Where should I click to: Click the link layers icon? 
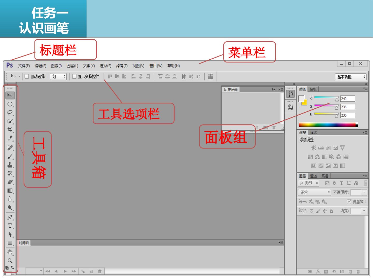point(310,272)
